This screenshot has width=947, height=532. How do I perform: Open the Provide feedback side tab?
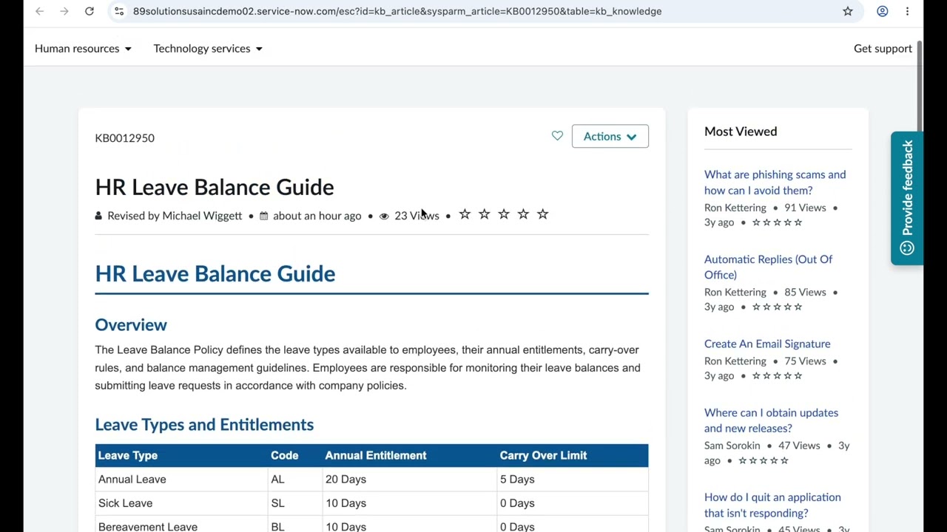point(907,198)
